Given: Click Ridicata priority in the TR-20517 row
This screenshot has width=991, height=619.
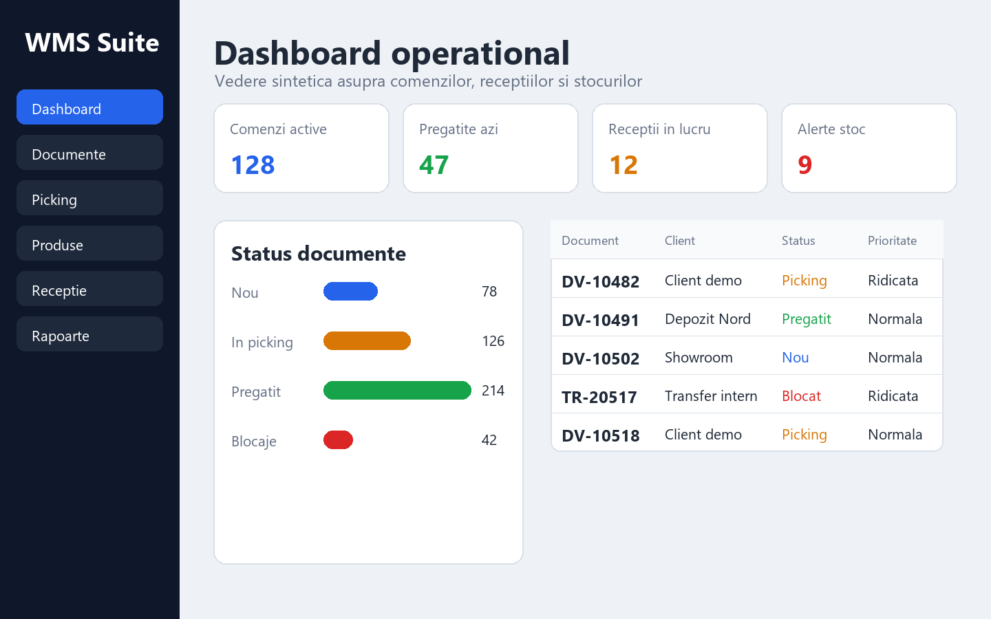Looking at the screenshot, I should click(x=893, y=396).
